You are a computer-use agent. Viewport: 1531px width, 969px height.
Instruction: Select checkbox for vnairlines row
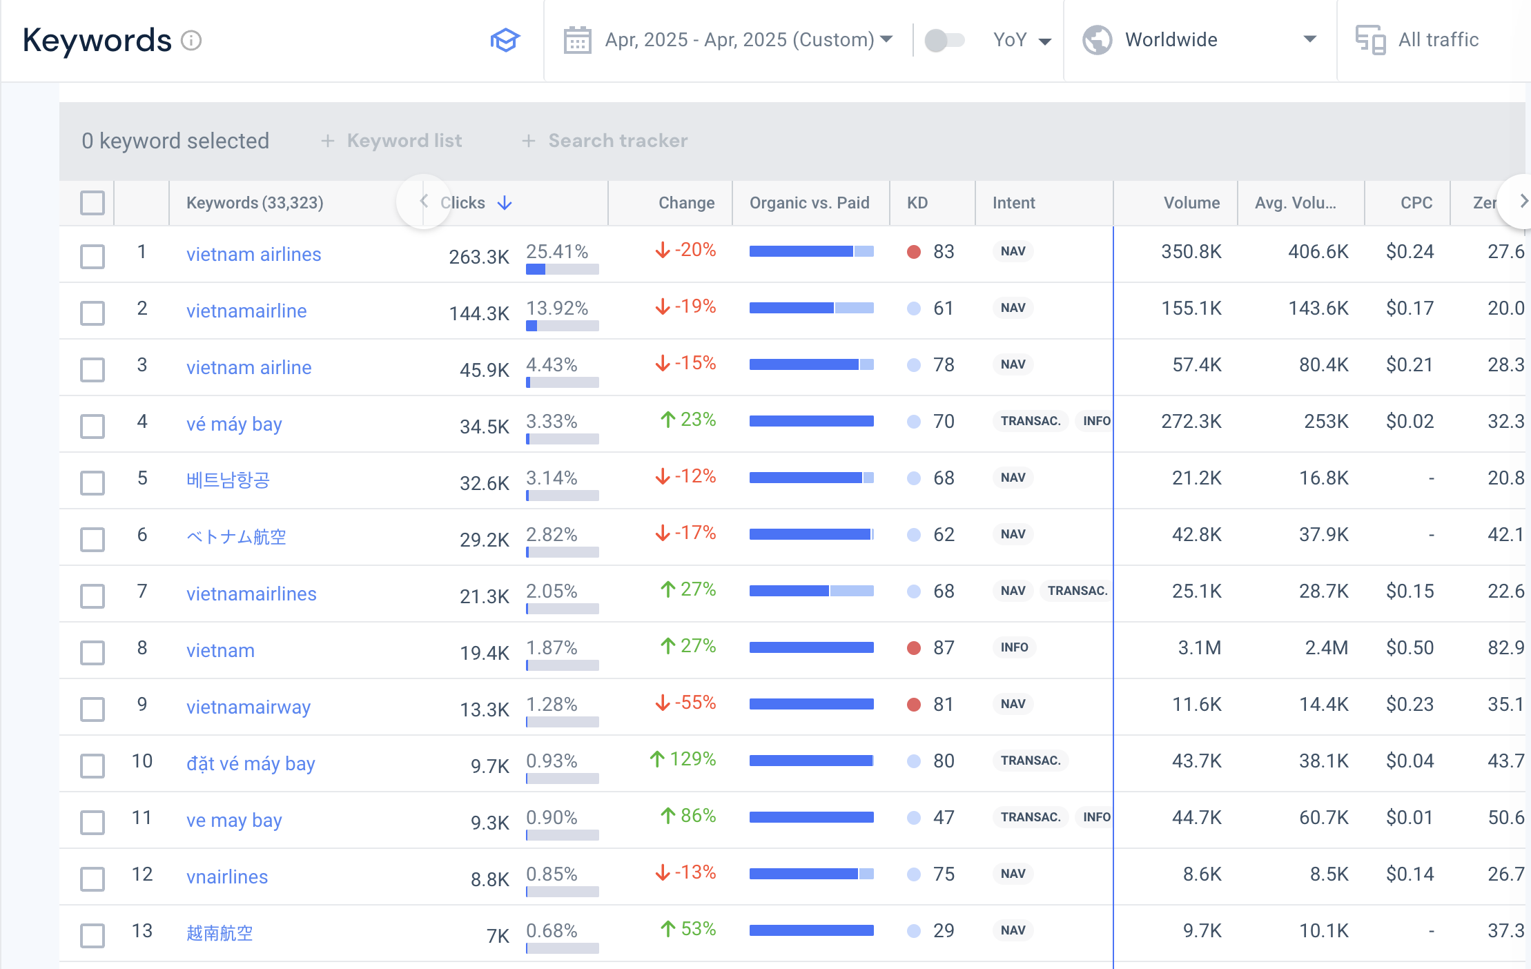click(92, 879)
